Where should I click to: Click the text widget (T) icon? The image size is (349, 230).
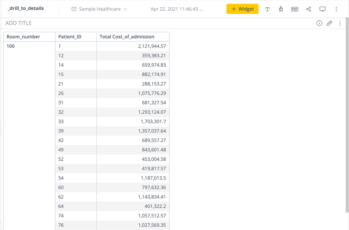(x=267, y=9)
